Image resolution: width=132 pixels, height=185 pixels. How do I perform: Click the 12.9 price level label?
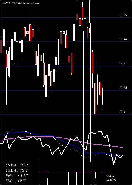pyautogui.click(x=122, y=63)
